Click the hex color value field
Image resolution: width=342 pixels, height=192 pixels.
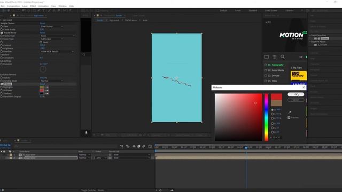[x=277, y=138]
